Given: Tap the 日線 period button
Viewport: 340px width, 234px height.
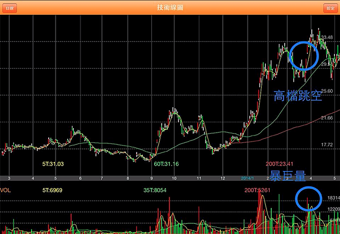Looking at the screenshot, I should tap(10, 8).
